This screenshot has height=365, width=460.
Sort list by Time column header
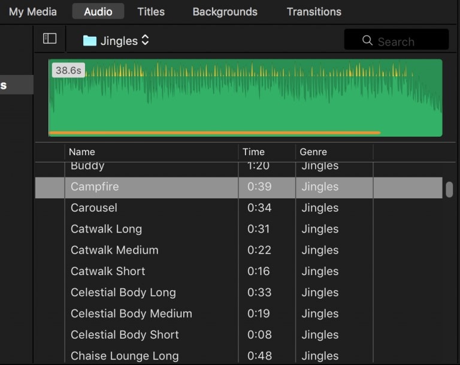coord(253,152)
